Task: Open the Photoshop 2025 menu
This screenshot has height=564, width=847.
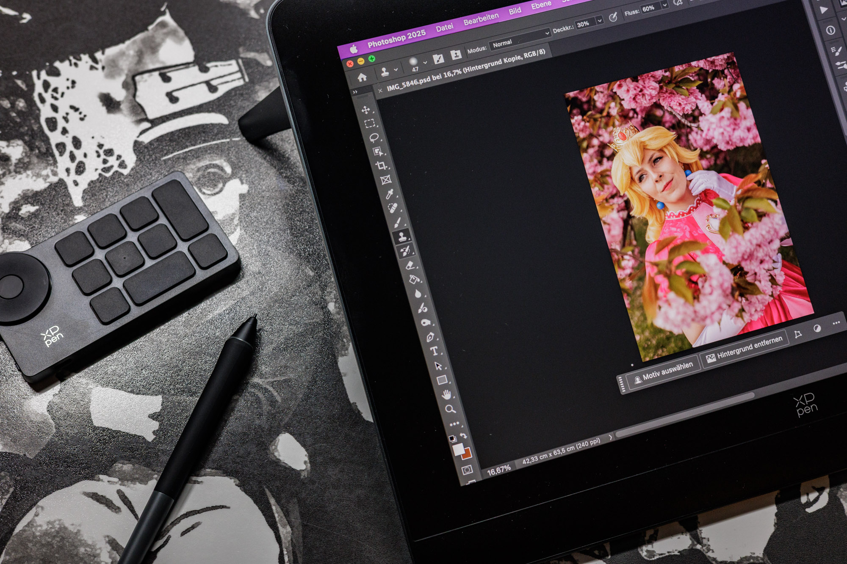Action: (396, 39)
